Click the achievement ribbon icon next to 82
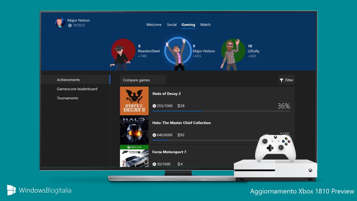The height and width of the screenshot is (201, 357). [x=179, y=135]
